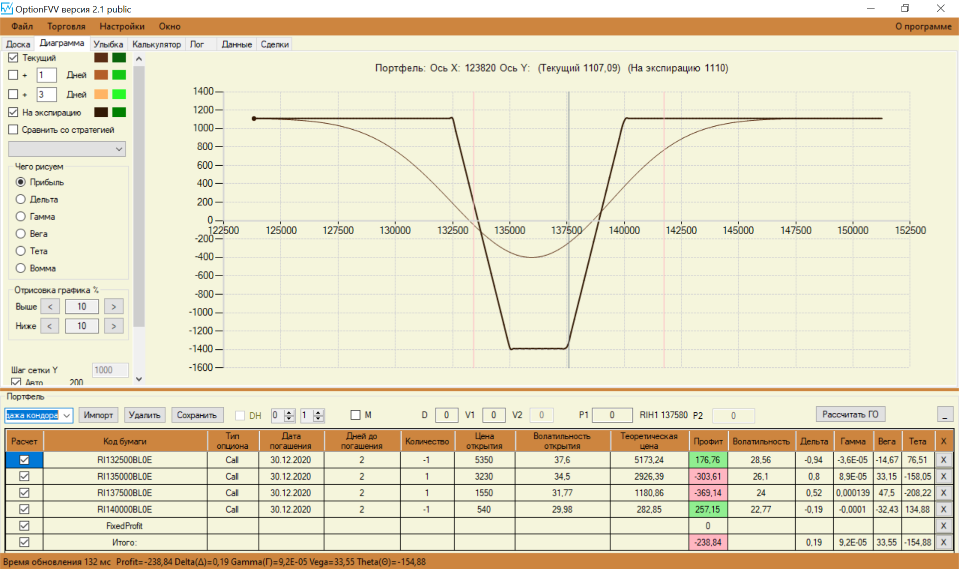Click the OptionFVV application icon in title bar
The height and width of the screenshot is (569, 959).
[x=7, y=8]
